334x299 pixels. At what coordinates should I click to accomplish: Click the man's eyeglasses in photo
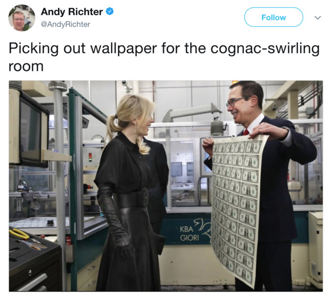pyautogui.click(x=235, y=102)
